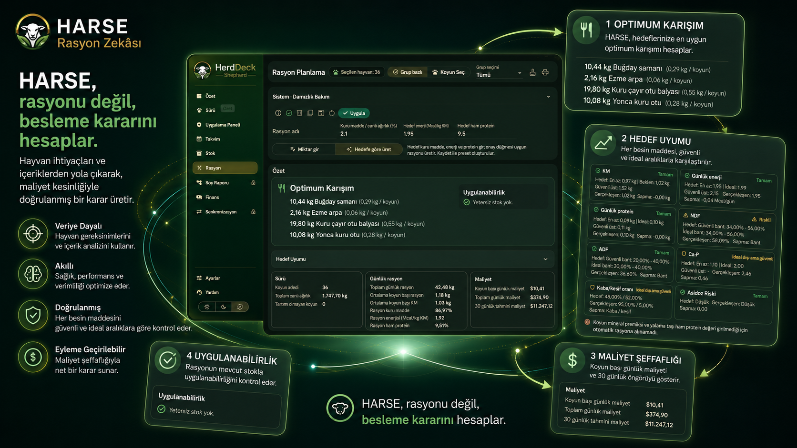Click "1.747,70 kg" in the Sürü table

pyautogui.click(x=335, y=296)
